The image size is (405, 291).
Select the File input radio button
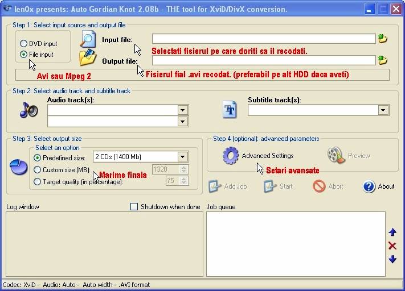pyautogui.click(x=24, y=55)
